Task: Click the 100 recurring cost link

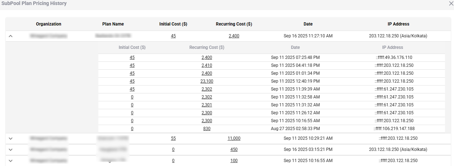Action: pos(234,161)
